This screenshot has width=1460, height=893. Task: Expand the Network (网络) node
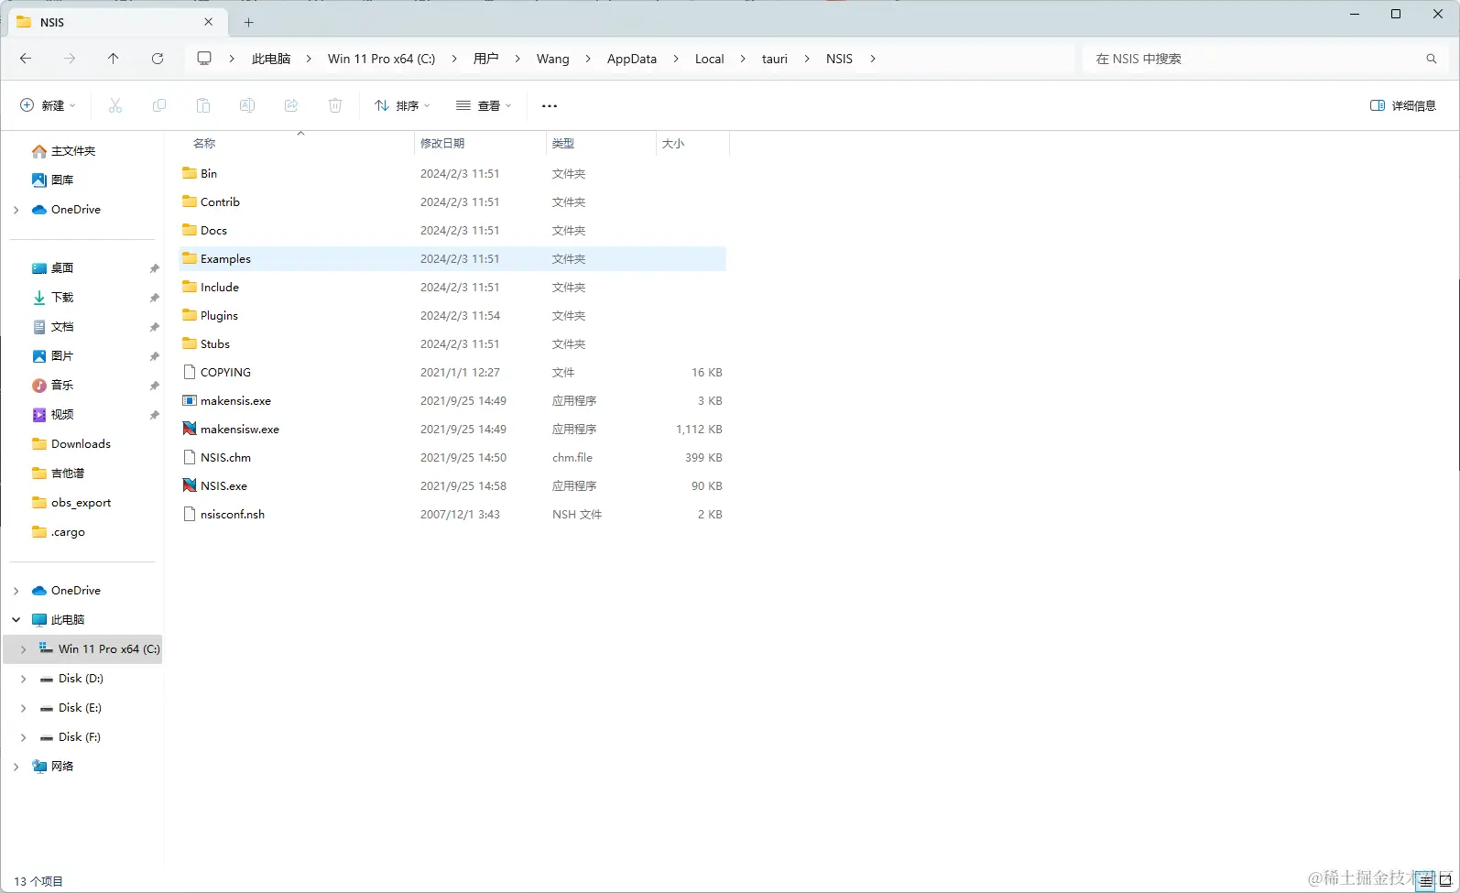[16, 767]
